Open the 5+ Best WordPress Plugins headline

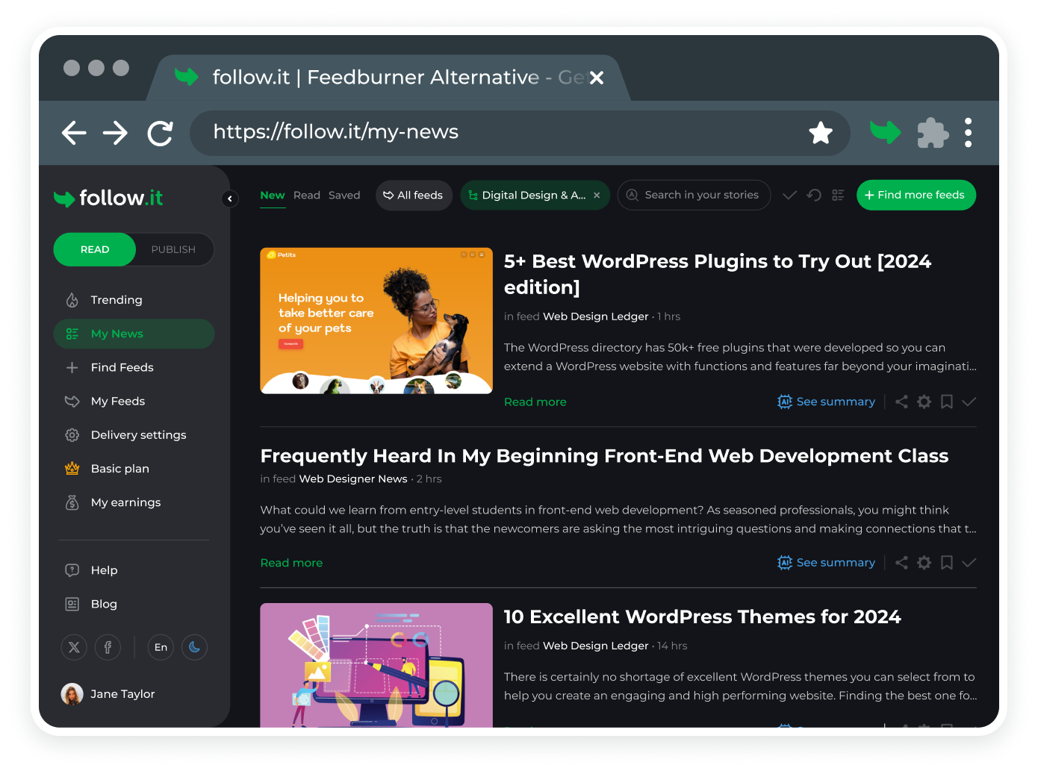[x=718, y=274]
